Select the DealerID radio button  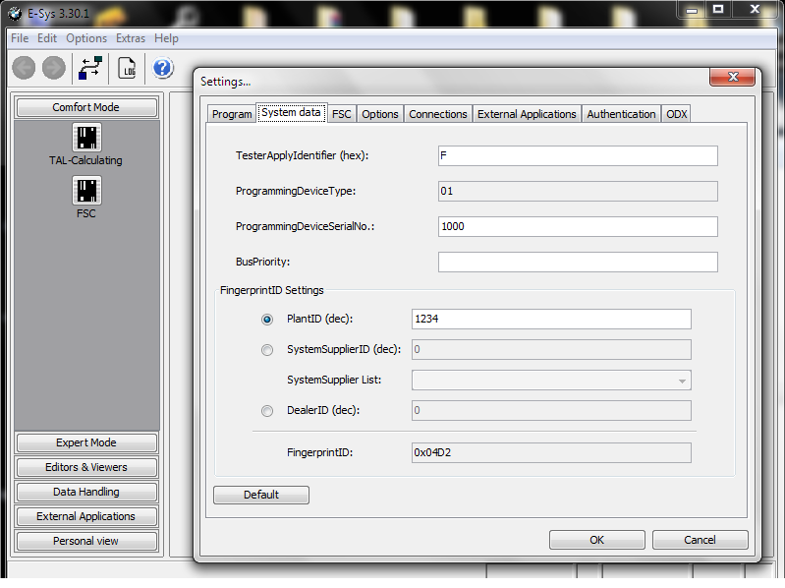click(267, 411)
